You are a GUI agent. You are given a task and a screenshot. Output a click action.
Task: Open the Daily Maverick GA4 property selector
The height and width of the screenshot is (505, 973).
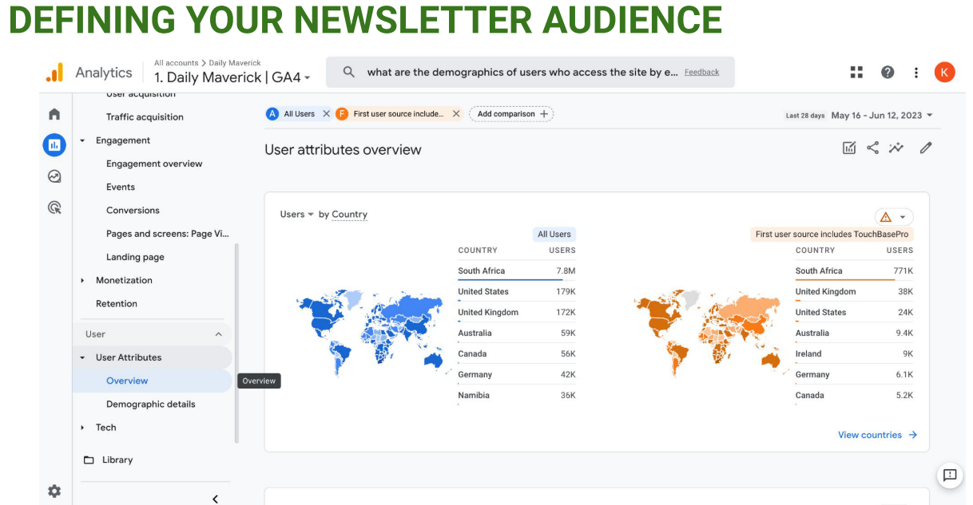point(232,77)
